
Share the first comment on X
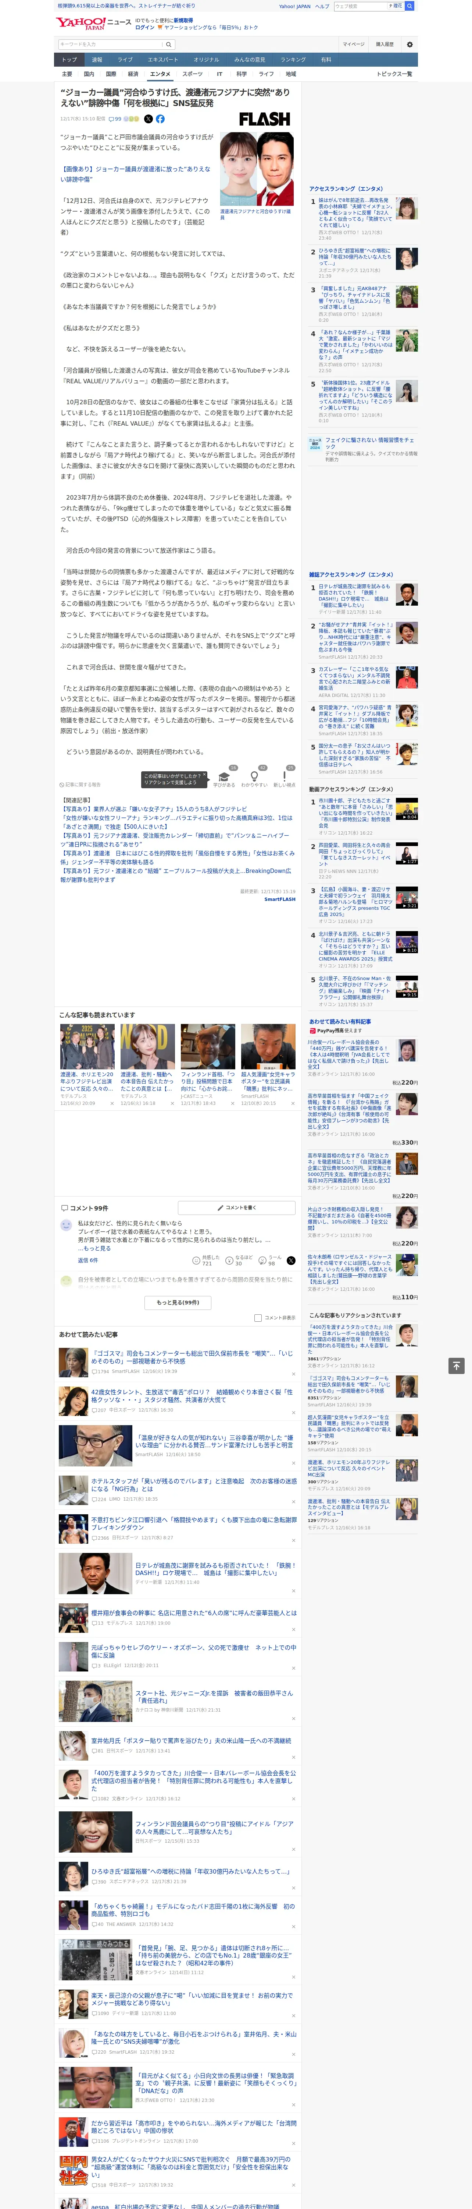(291, 1261)
